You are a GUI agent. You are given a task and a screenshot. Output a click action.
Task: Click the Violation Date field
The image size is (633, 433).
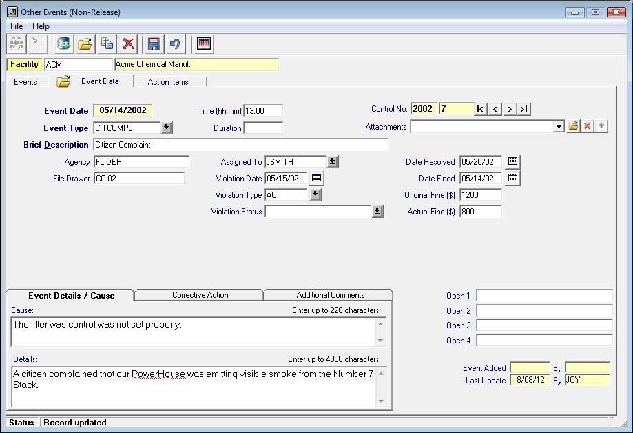pyautogui.click(x=286, y=179)
